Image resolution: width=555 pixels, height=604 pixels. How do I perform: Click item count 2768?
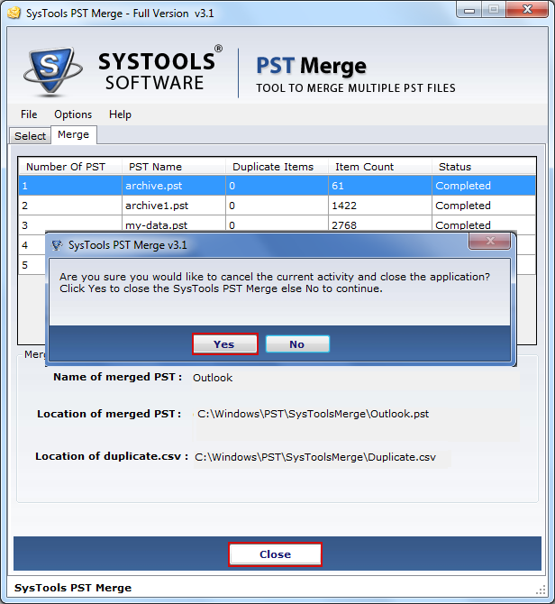click(380, 224)
